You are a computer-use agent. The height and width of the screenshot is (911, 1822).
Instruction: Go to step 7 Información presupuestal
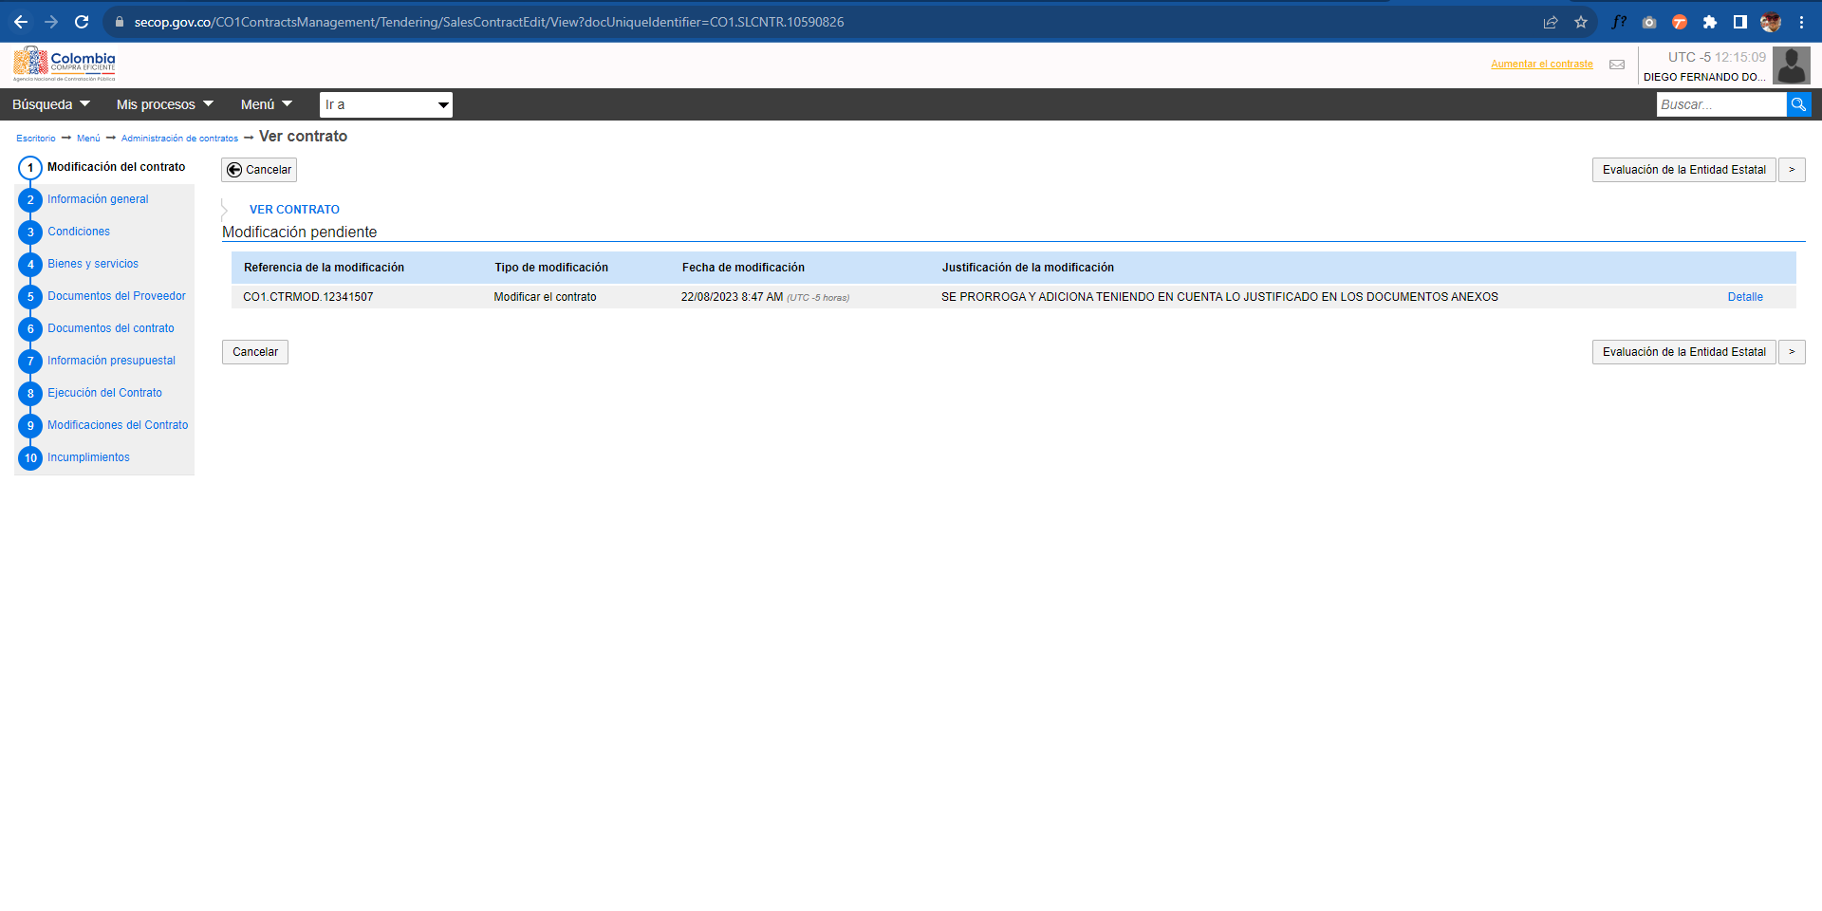click(111, 361)
